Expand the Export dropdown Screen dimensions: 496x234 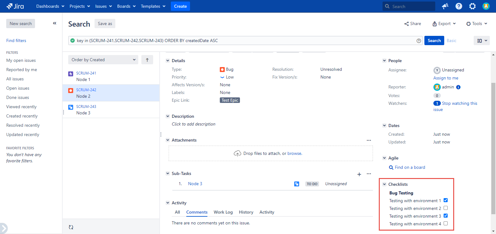444,24
